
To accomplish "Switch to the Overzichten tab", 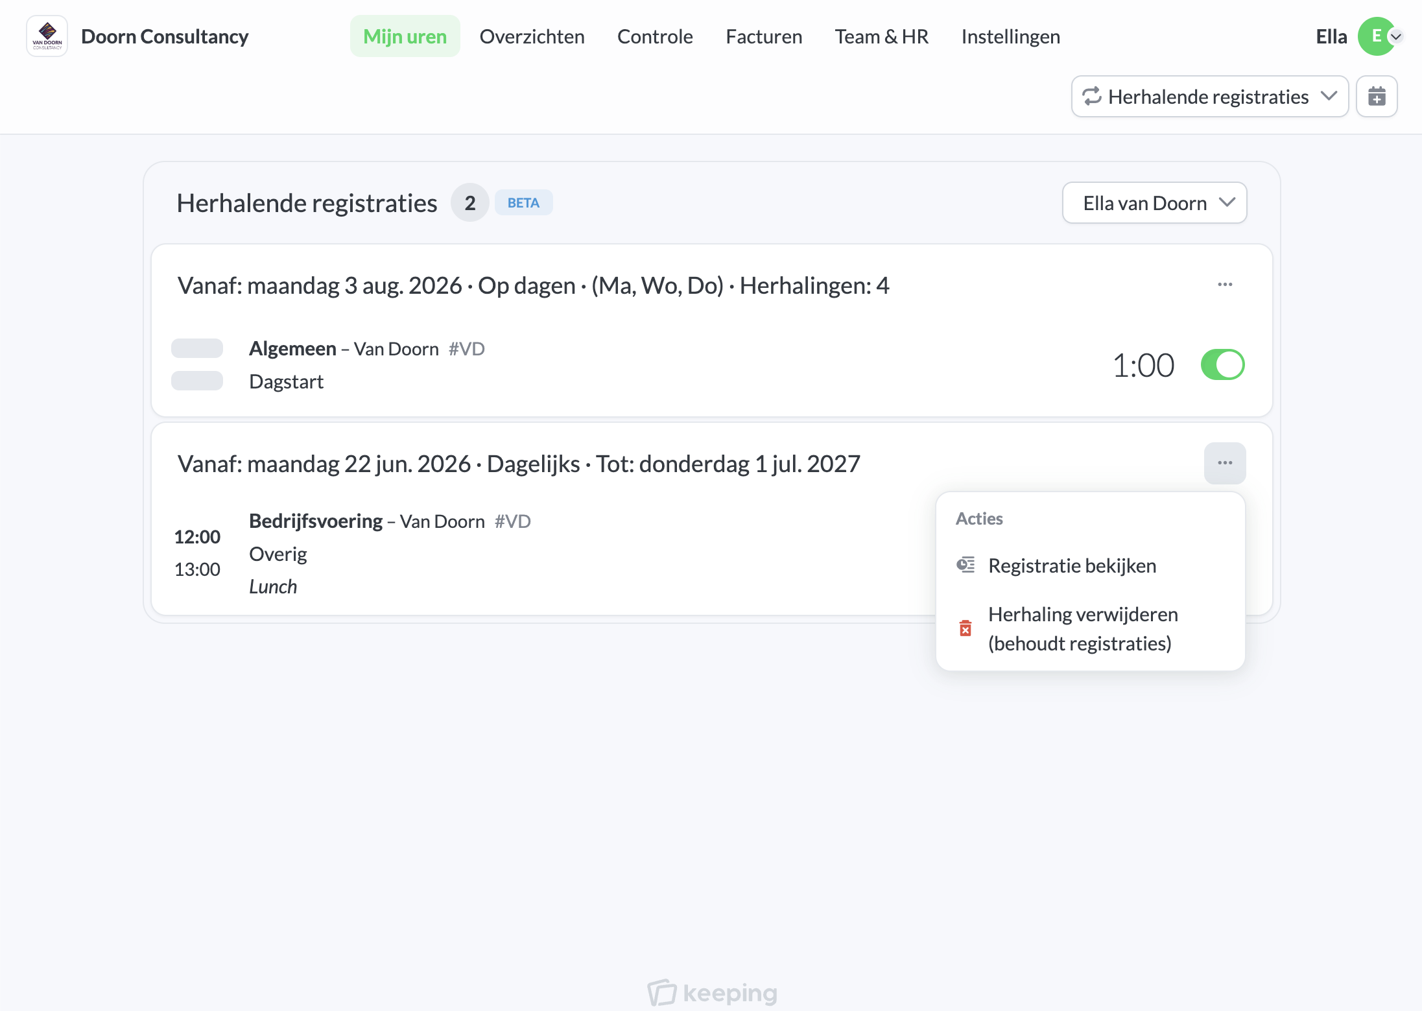I will click(x=532, y=36).
